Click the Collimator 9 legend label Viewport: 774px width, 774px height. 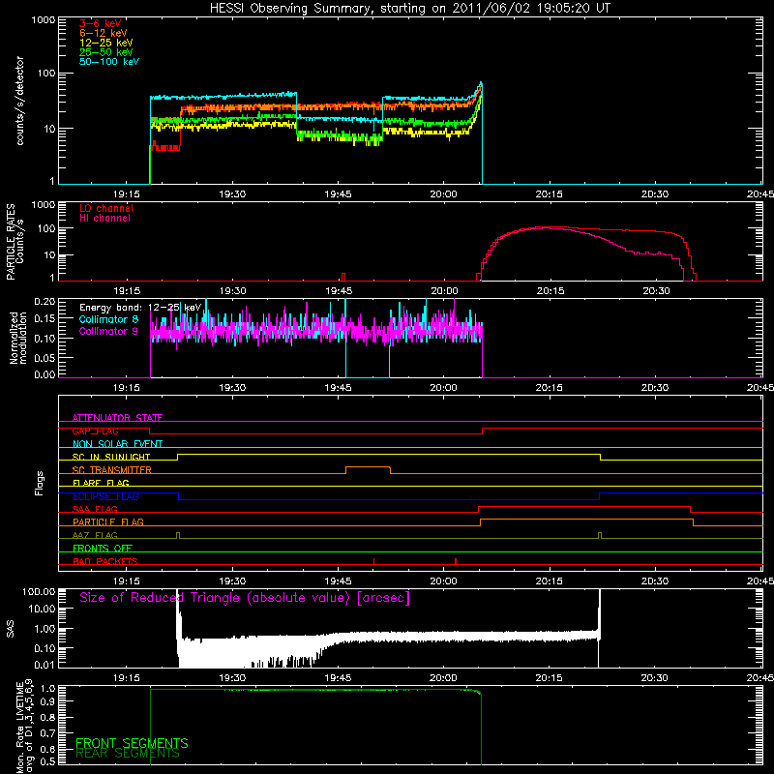pyautogui.click(x=108, y=331)
